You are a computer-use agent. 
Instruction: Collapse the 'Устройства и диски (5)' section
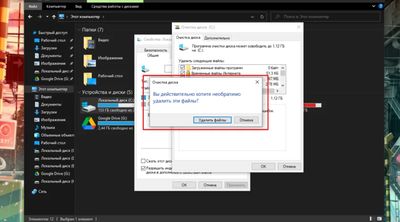click(x=78, y=92)
